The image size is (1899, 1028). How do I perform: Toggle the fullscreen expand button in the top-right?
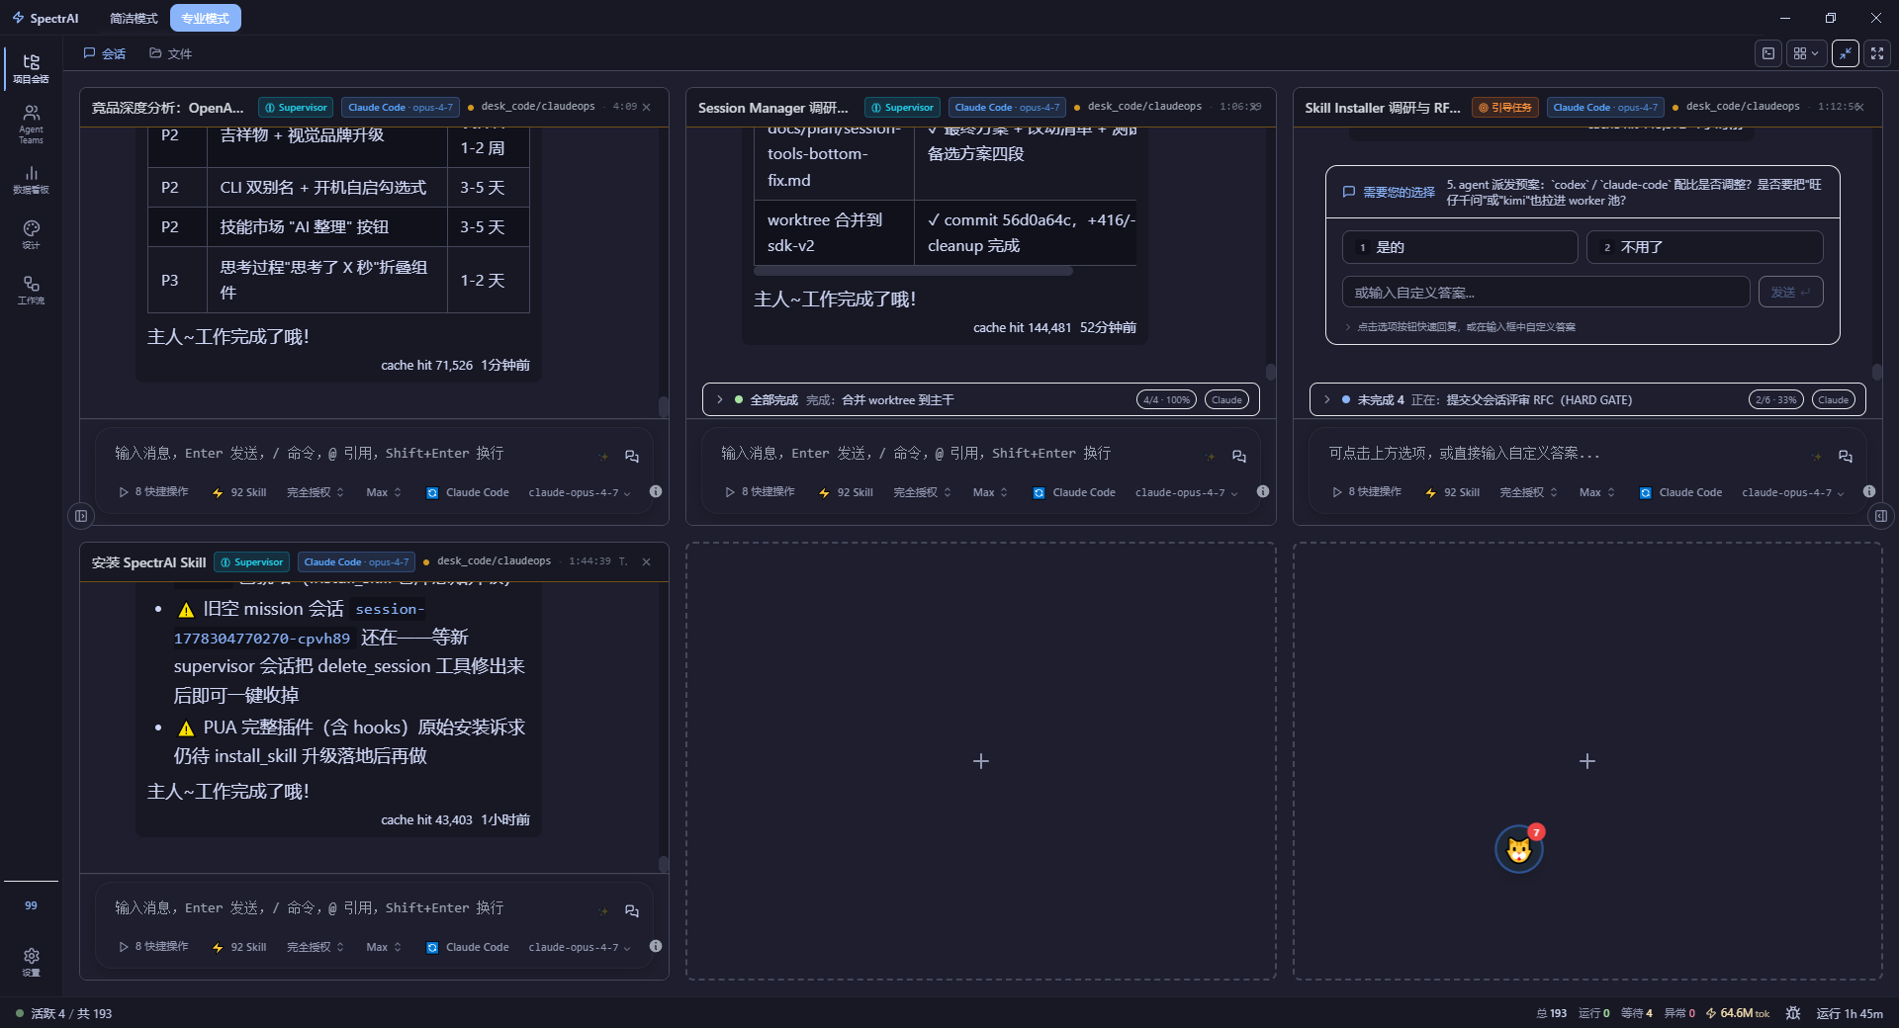[x=1877, y=53]
